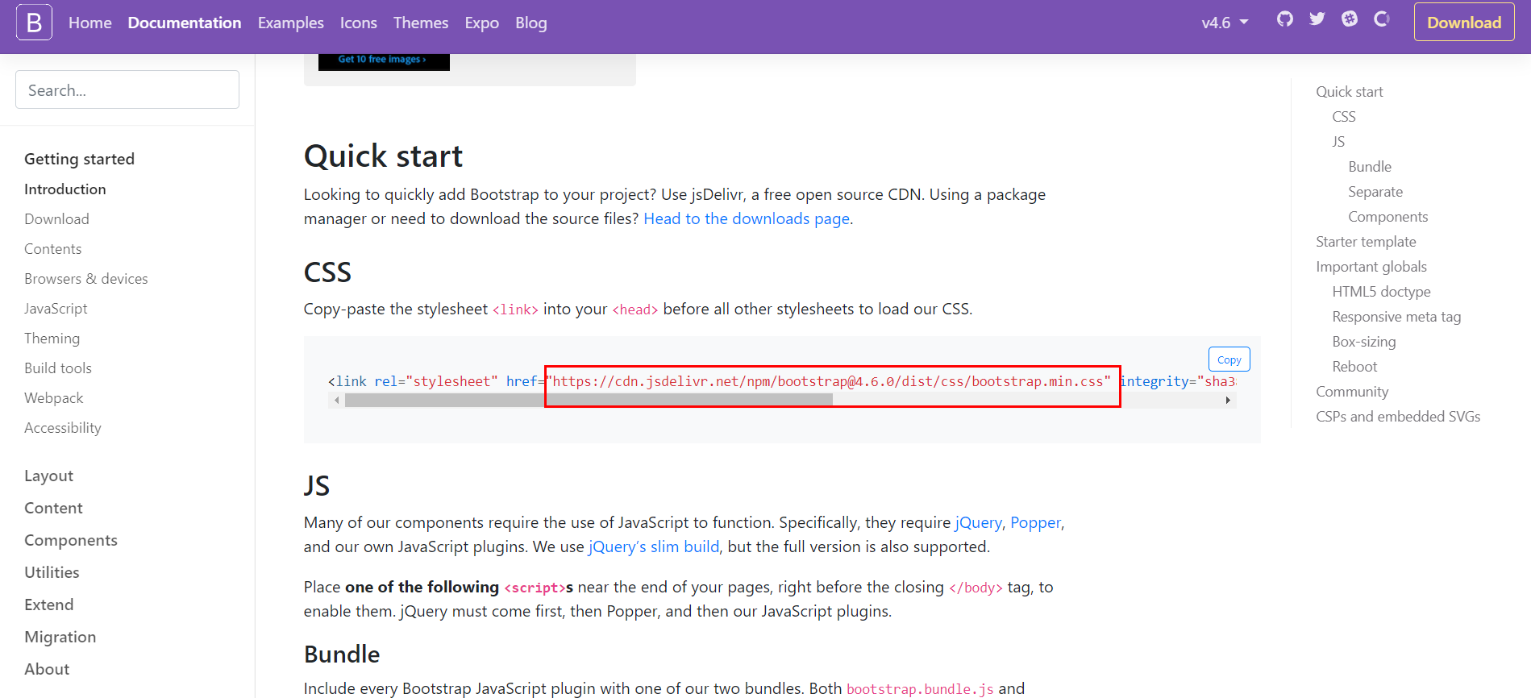Viewport: 1531px width, 698px height.
Task: Open Introduction in the sidebar
Action: [65, 189]
